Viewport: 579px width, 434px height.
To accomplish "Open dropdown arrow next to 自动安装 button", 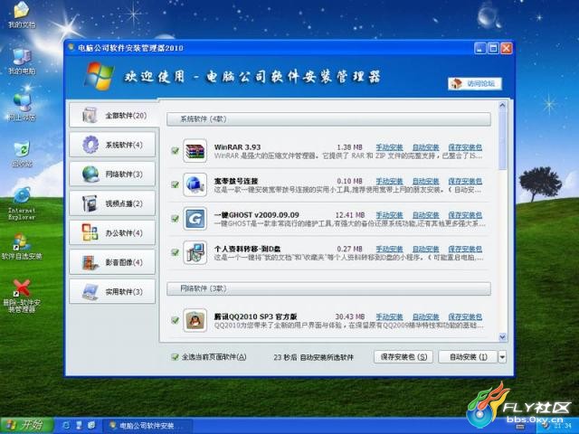I will (x=502, y=357).
